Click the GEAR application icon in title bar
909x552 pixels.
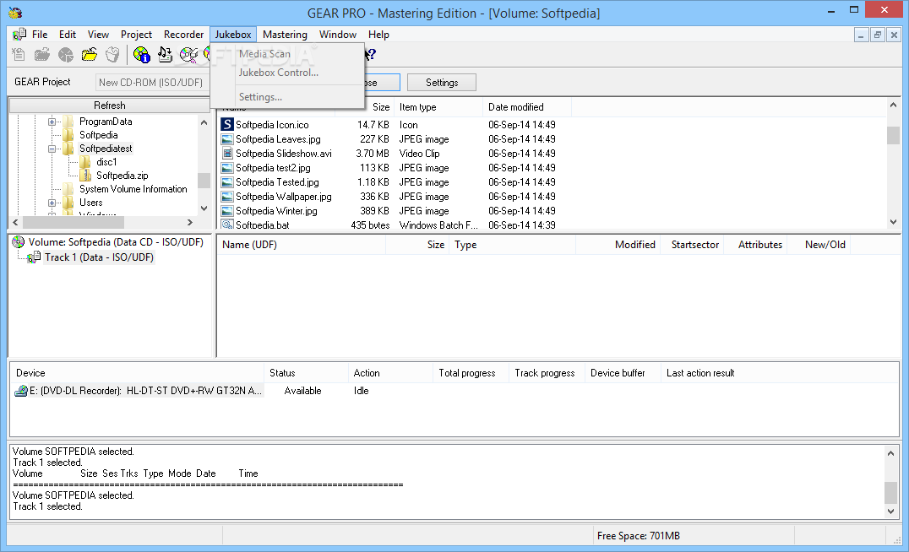pyautogui.click(x=16, y=13)
